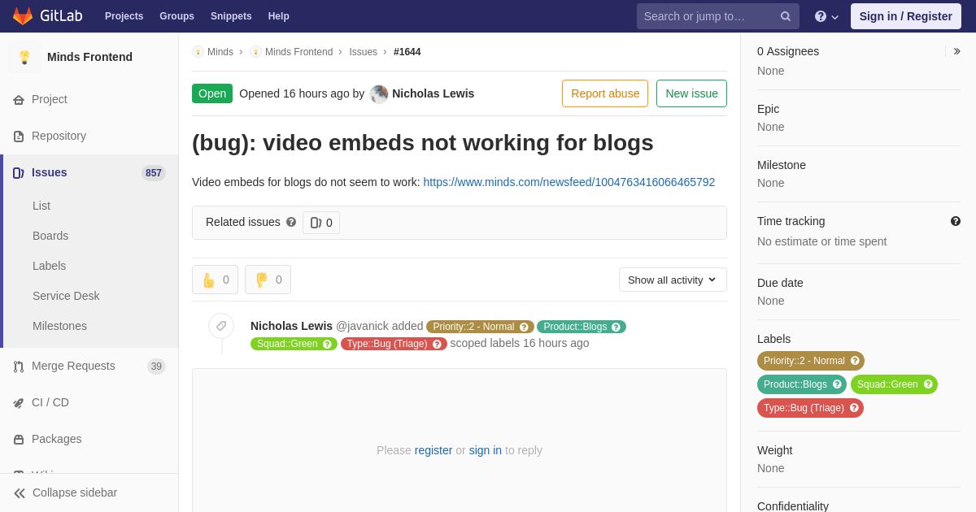This screenshot has width=976, height=512.
Task: Click the GitLab fox logo
Action: coord(23,16)
